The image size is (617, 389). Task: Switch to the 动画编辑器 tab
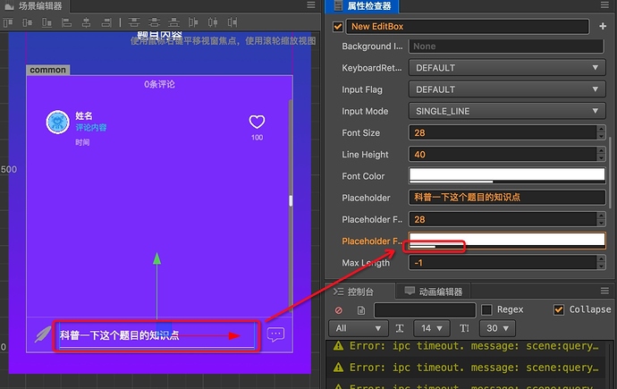pyautogui.click(x=434, y=292)
